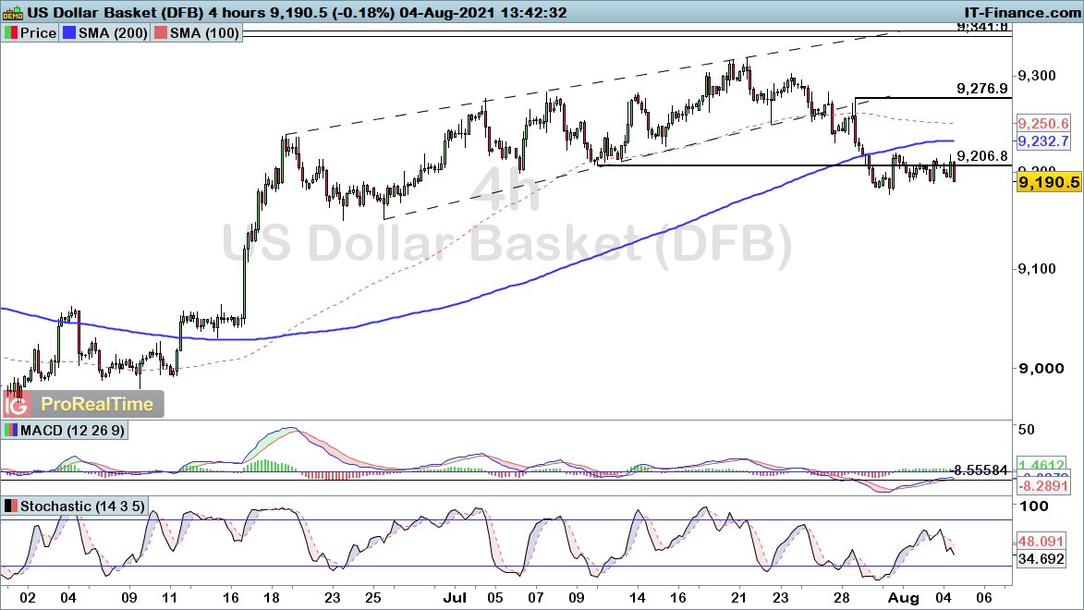The height and width of the screenshot is (610, 1084).
Task: Click the red -8.2891 MACD signal value
Action: point(1043,487)
